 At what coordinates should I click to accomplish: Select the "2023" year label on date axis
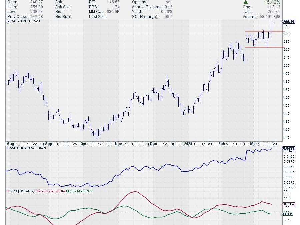pyautogui.click(x=188, y=144)
